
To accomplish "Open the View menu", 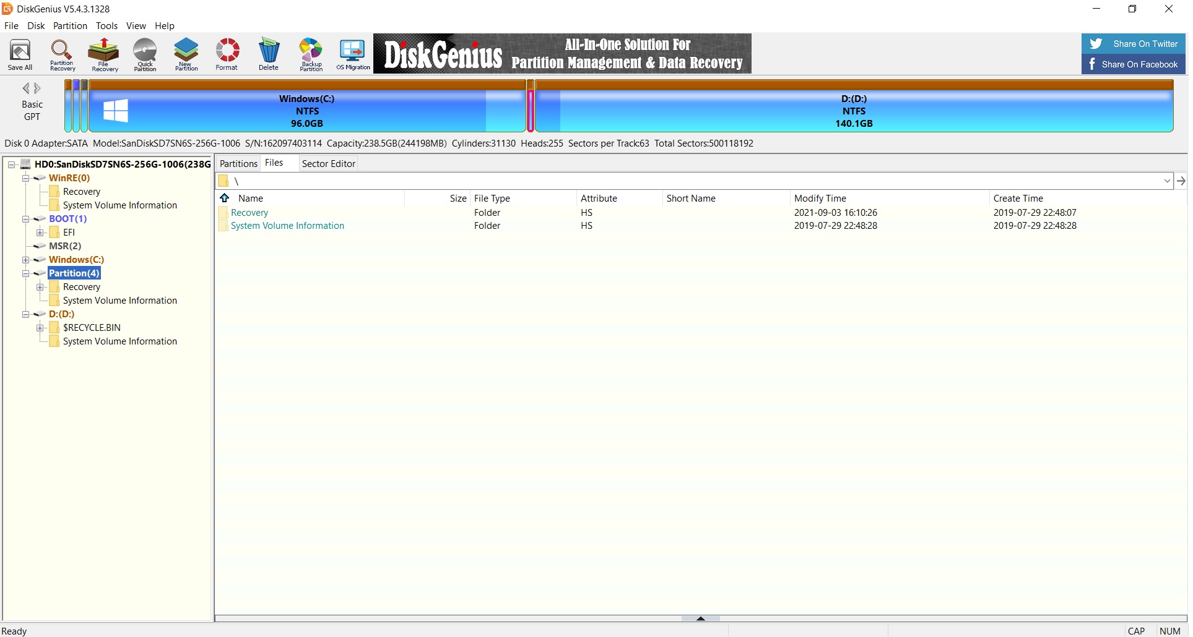I will pos(136,26).
